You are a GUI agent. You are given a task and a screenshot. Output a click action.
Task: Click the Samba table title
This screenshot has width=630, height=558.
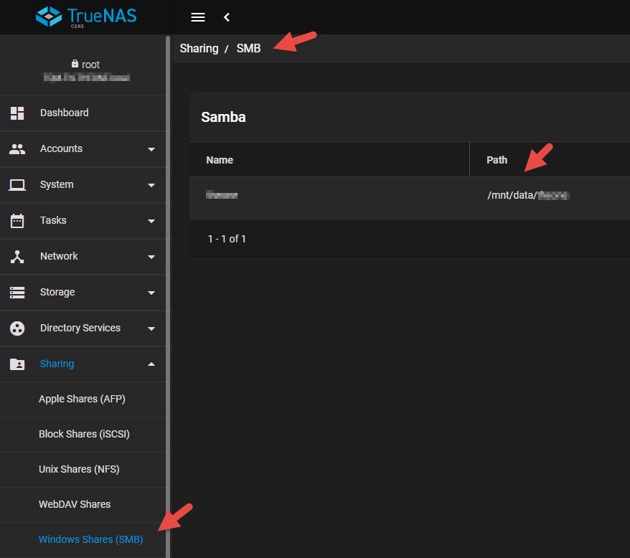point(223,118)
